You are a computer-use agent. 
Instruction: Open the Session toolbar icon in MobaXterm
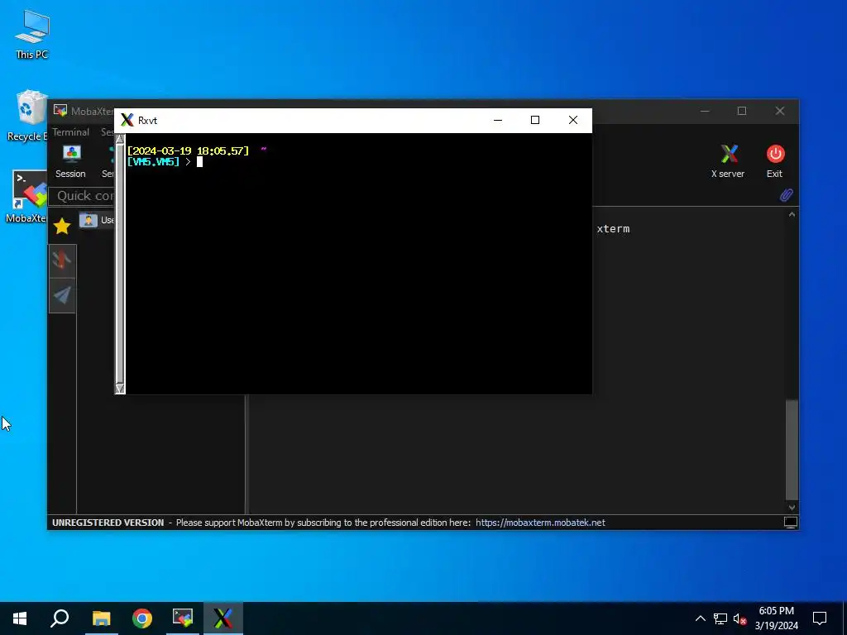pyautogui.click(x=71, y=161)
